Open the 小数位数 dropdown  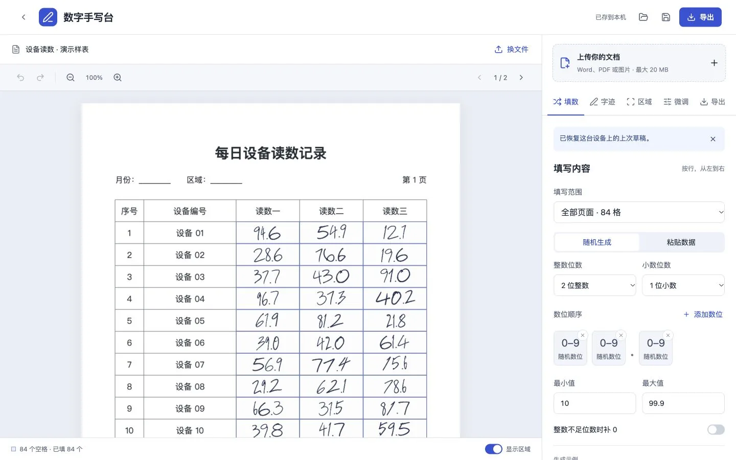pos(683,285)
